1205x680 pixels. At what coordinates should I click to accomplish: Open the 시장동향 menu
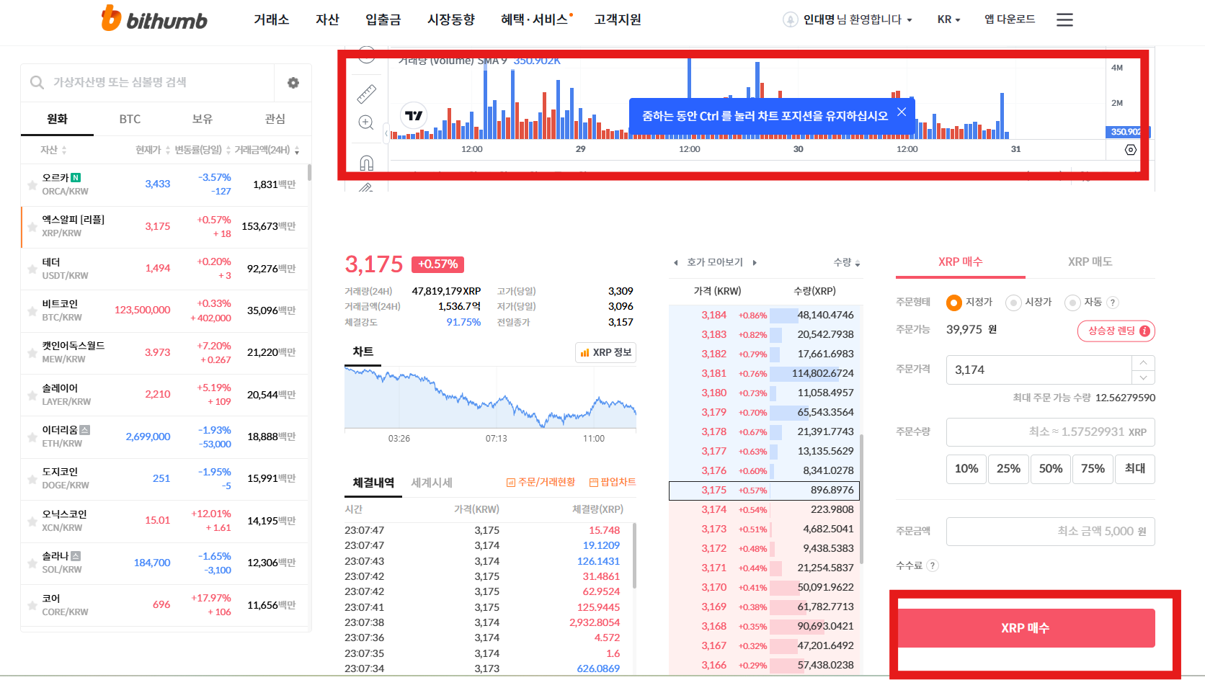[451, 19]
